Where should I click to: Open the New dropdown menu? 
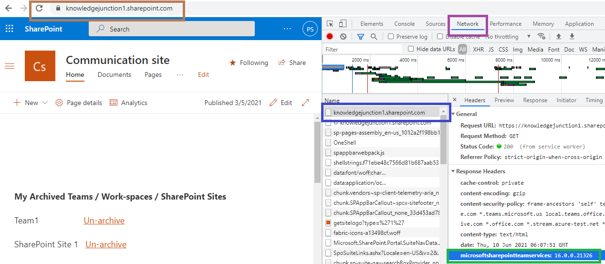tap(31, 103)
